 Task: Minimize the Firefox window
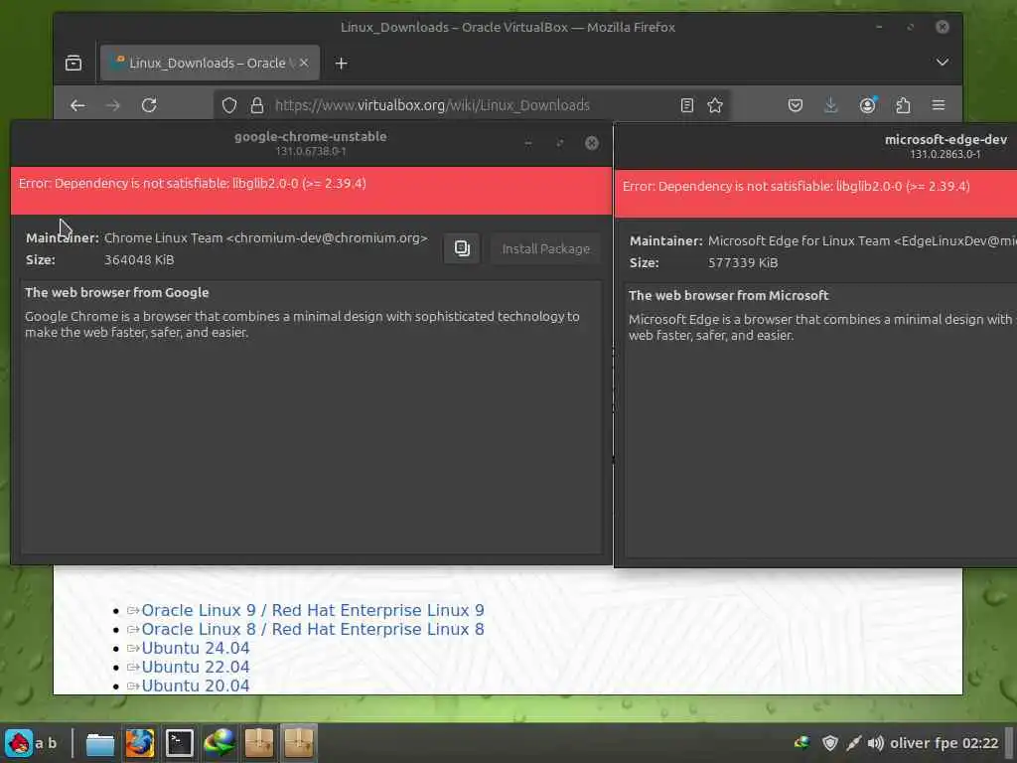[x=879, y=27]
